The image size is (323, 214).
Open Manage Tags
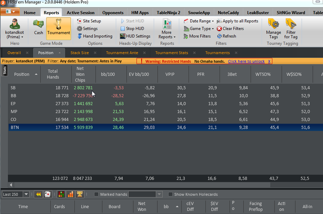[x=273, y=29]
